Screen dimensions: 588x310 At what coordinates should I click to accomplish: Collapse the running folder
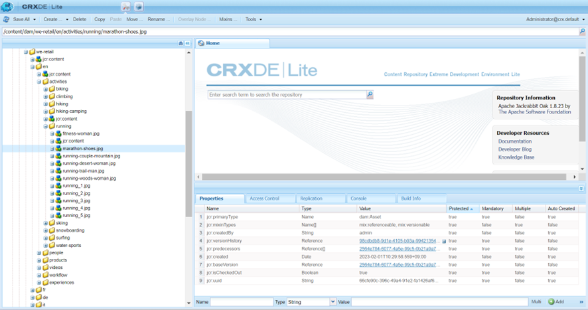click(45, 127)
